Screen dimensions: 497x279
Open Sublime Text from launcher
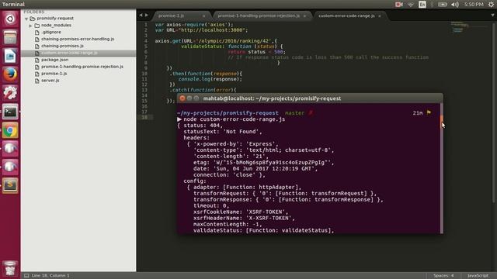[x=10, y=184]
